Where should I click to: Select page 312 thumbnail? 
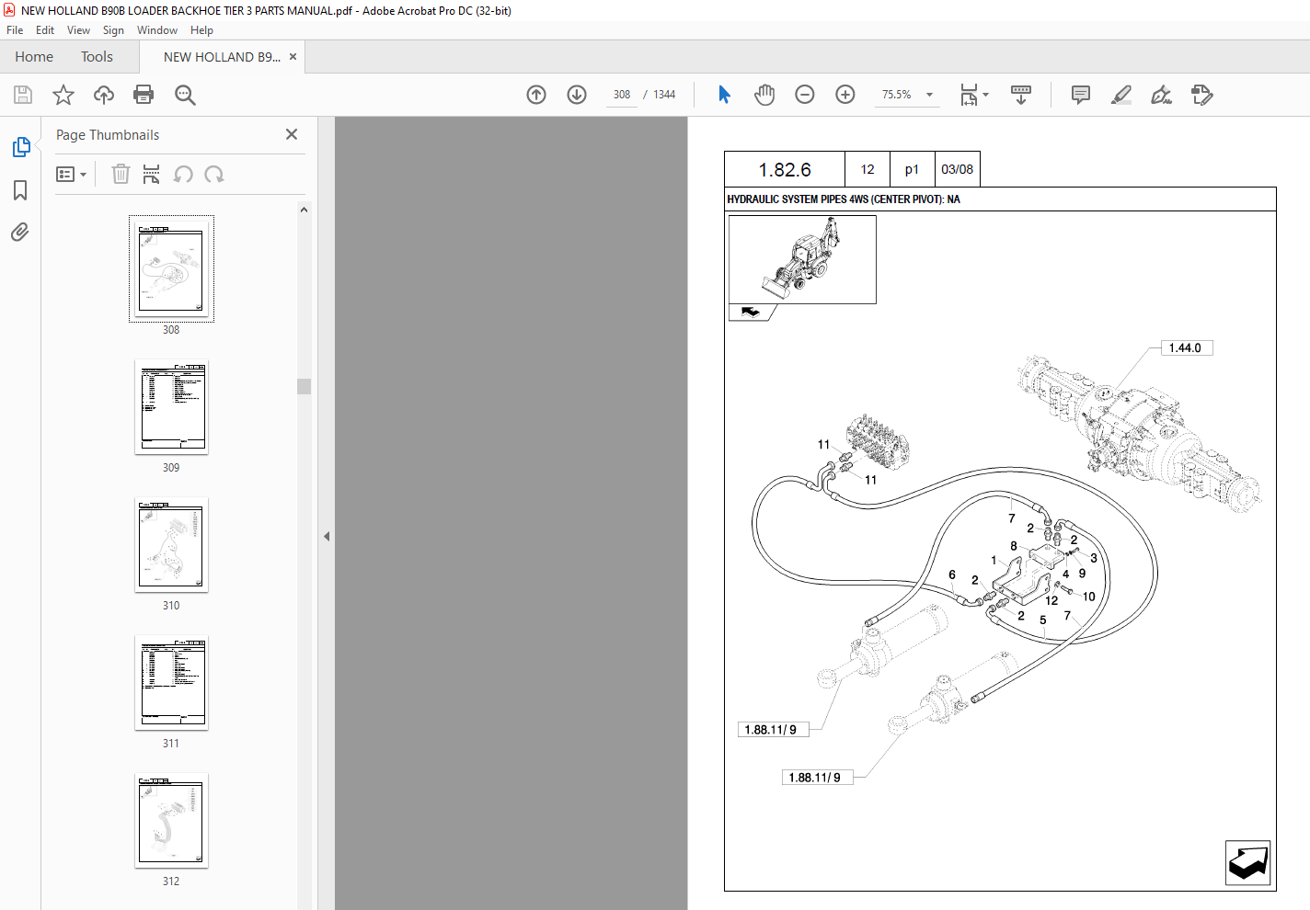tap(171, 820)
